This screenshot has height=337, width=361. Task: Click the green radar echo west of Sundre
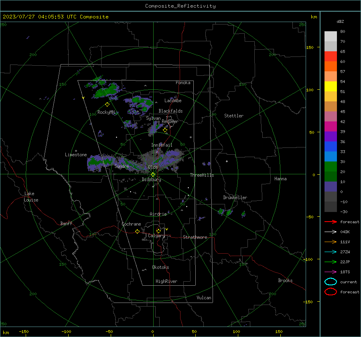100,162
